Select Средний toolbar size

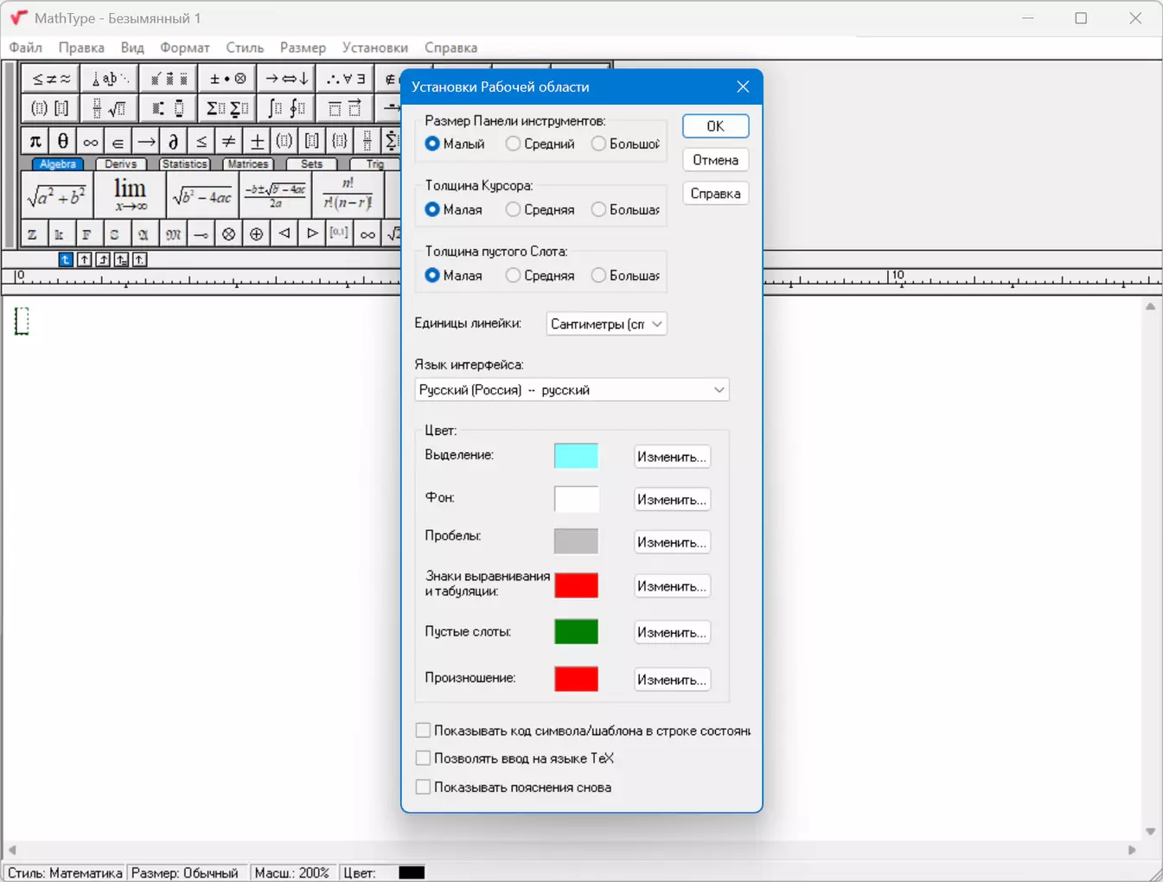point(540,144)
